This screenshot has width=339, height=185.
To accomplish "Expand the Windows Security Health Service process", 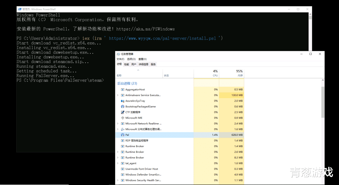I will [x=118, y=181].
